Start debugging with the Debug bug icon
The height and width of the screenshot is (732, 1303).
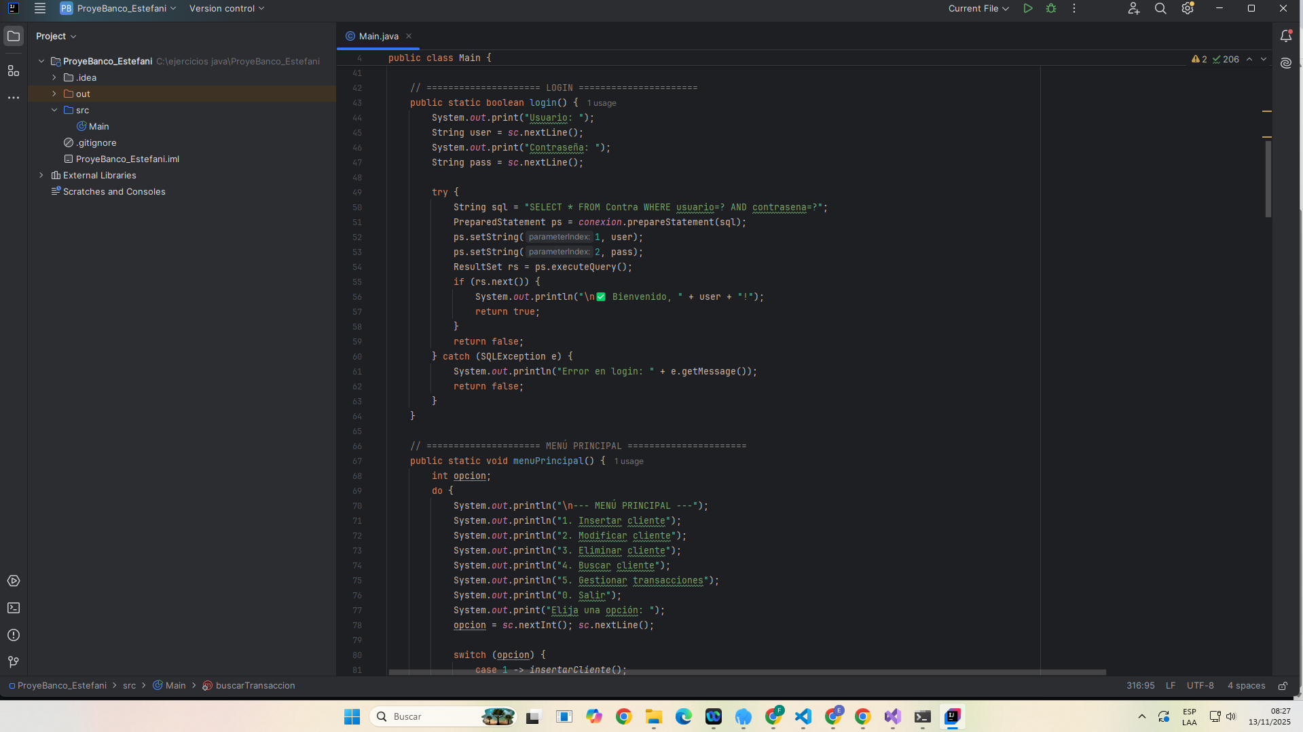coord(1051,9)
